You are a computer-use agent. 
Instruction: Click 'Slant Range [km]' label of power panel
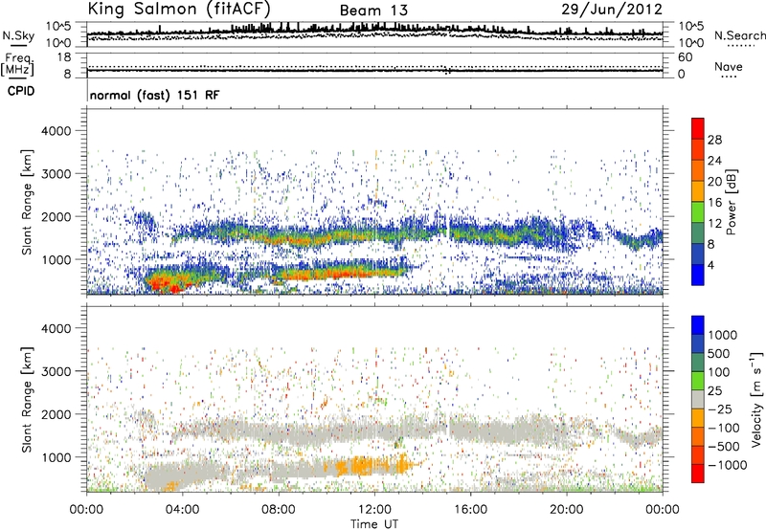point(27,202)
